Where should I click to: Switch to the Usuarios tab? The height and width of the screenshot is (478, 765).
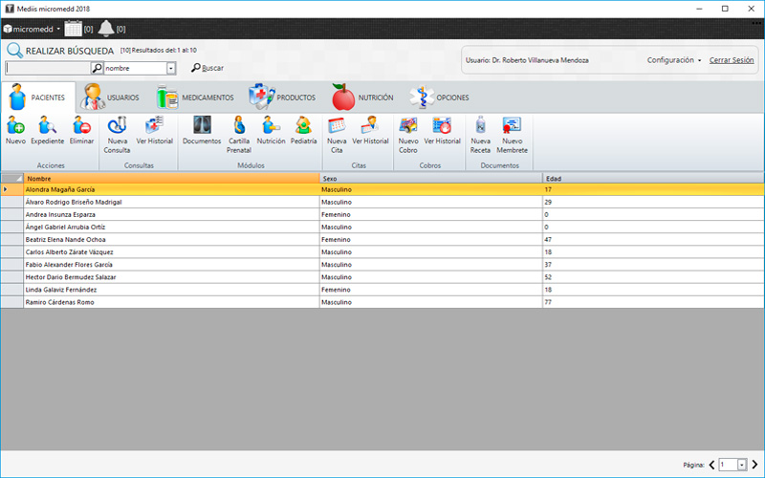(x=111, y=98)
